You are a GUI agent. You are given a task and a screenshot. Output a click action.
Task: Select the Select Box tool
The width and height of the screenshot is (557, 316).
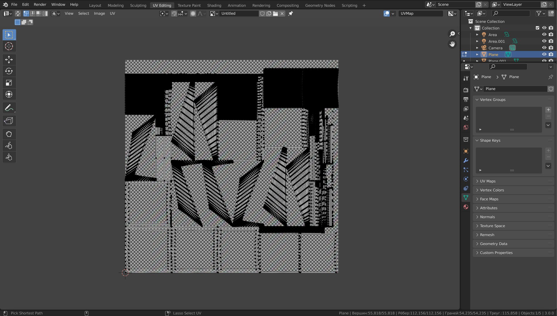tap(9, 35)
